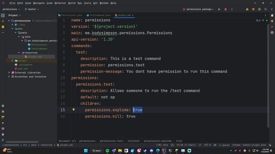
Task: Switch to Permissions.java editor tab
Action: tap(70, 15)
